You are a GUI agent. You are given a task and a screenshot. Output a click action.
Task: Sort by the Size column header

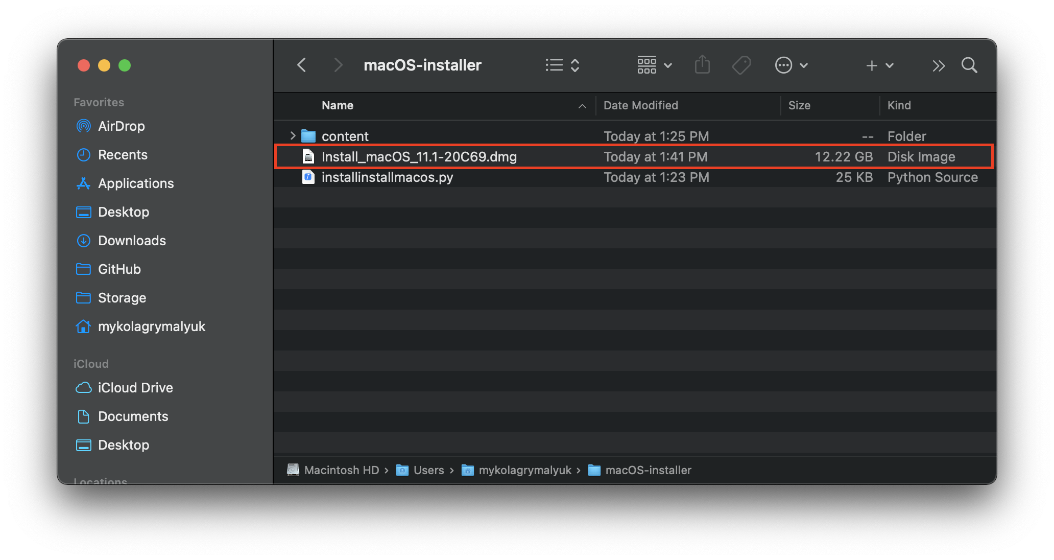click(x=799, y=105)
